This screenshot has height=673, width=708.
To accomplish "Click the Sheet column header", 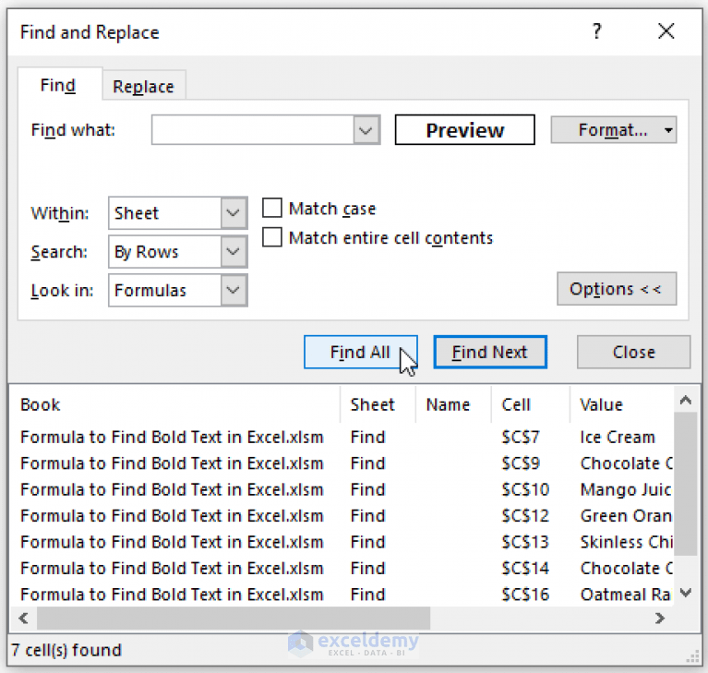I will coord(378,404).
